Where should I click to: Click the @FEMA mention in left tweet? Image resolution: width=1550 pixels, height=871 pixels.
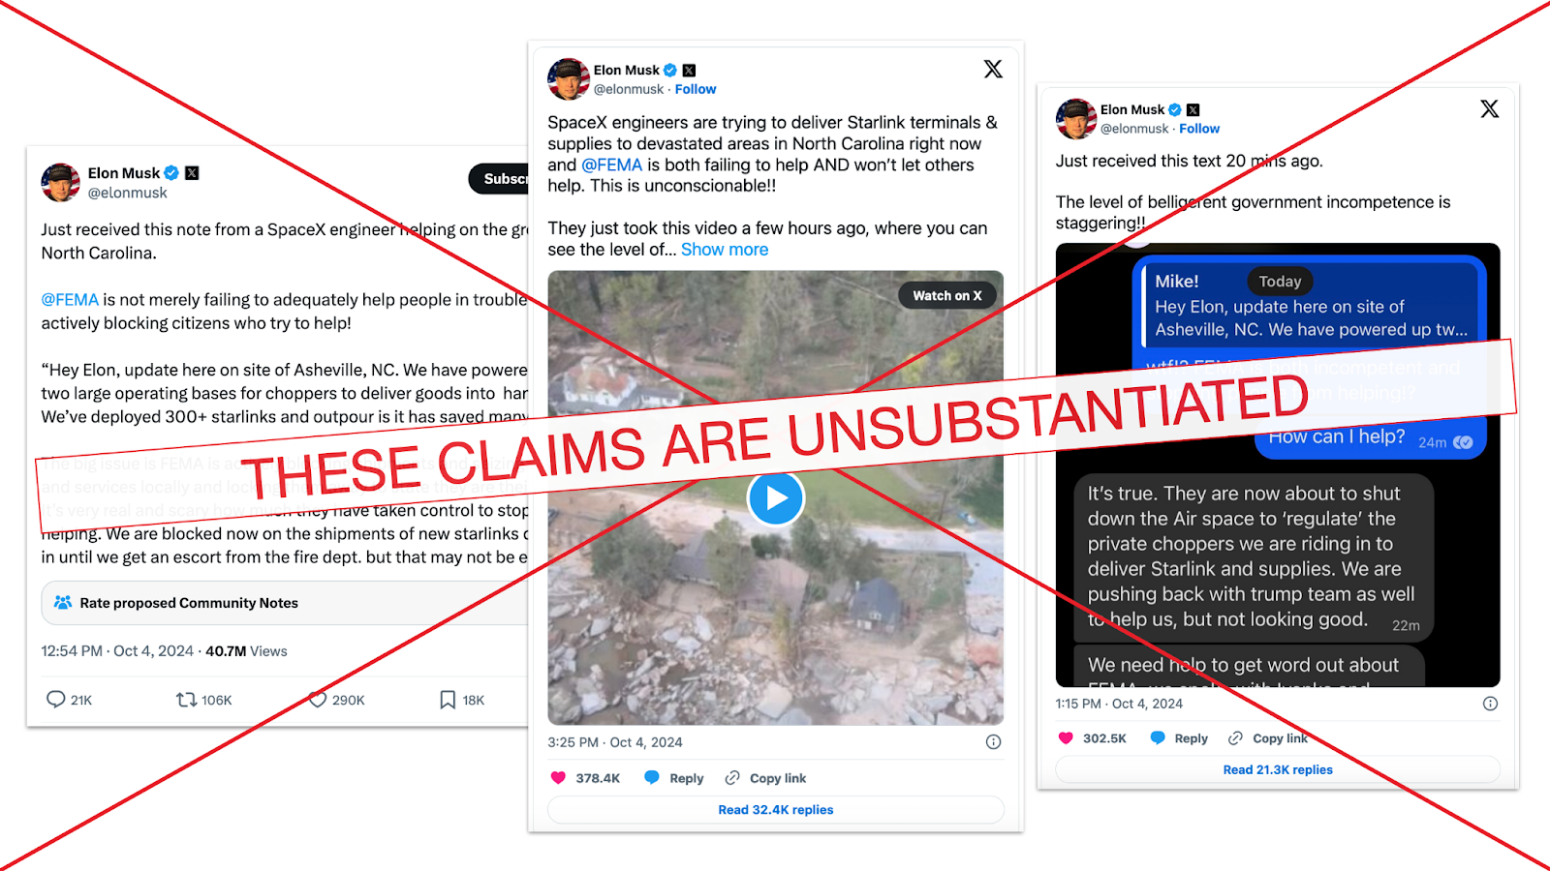click(x=70, y=300)
